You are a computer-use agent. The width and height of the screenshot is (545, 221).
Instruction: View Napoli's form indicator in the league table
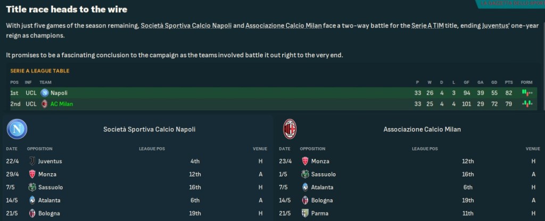[x=527, y=93]
